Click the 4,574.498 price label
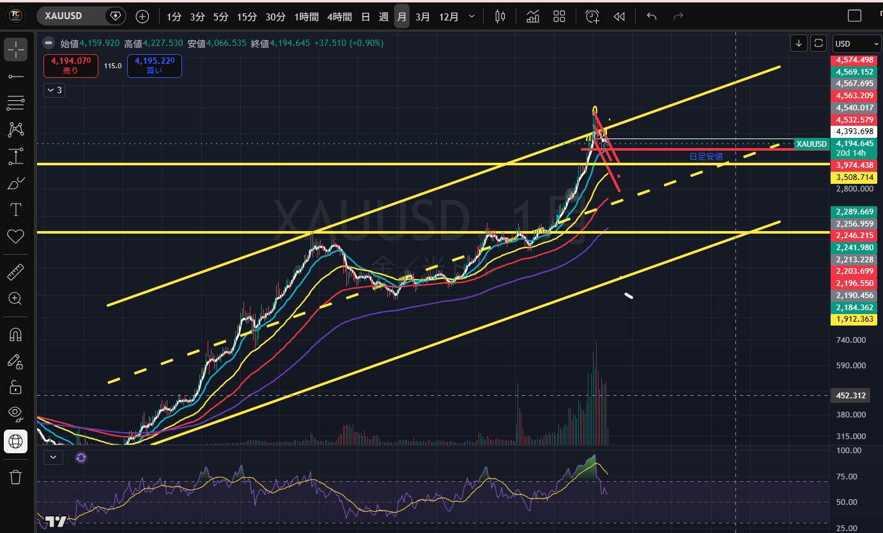 (856, 60)
